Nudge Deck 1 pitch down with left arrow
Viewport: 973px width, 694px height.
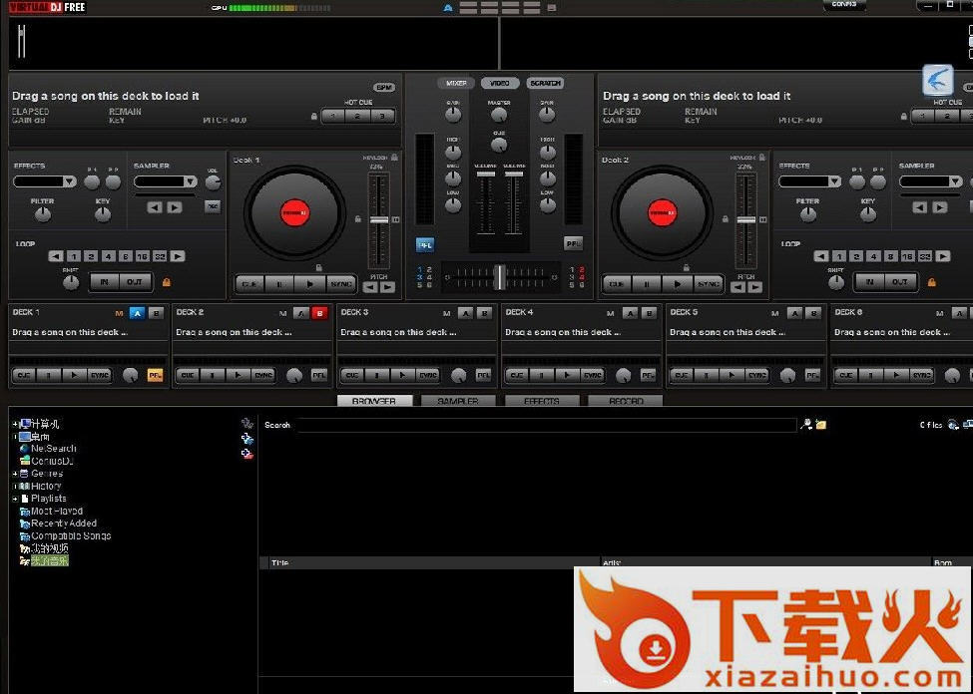pyautogui.click(x=370, y=287)
